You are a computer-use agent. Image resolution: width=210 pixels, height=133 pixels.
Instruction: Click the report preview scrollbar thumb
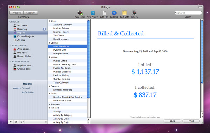point(202,52)
